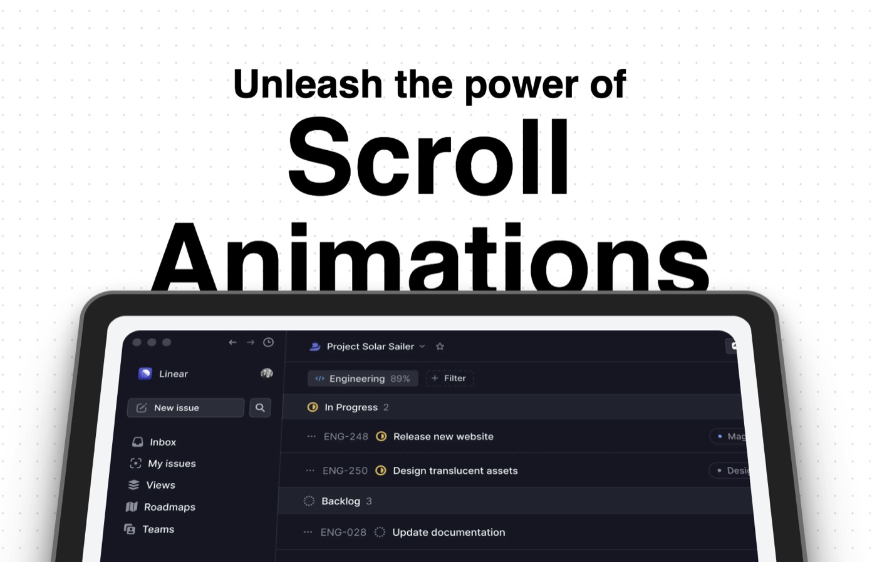Open the priority dots menu for ENG-028
The image size is (877, 562).
[x=308, y=533]
